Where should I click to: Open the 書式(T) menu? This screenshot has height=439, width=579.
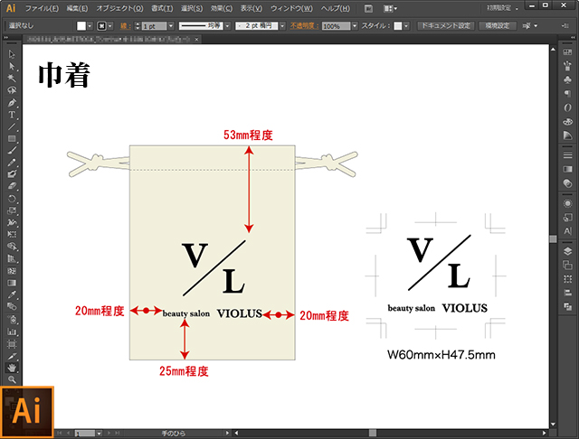[162, 8]
